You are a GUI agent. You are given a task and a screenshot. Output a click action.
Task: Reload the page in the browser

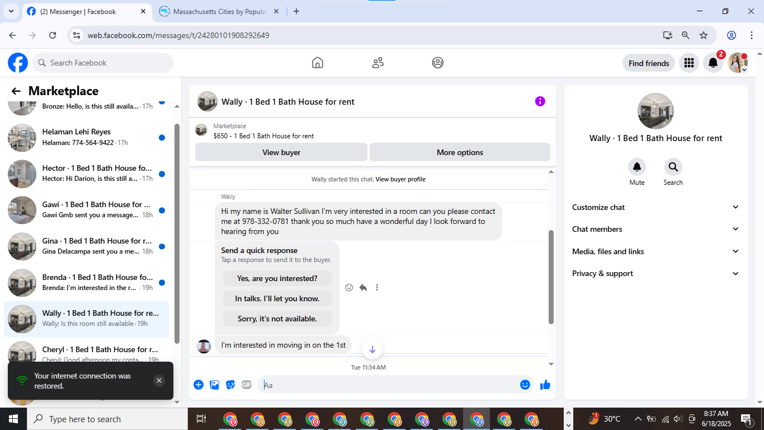click(53, 35)
